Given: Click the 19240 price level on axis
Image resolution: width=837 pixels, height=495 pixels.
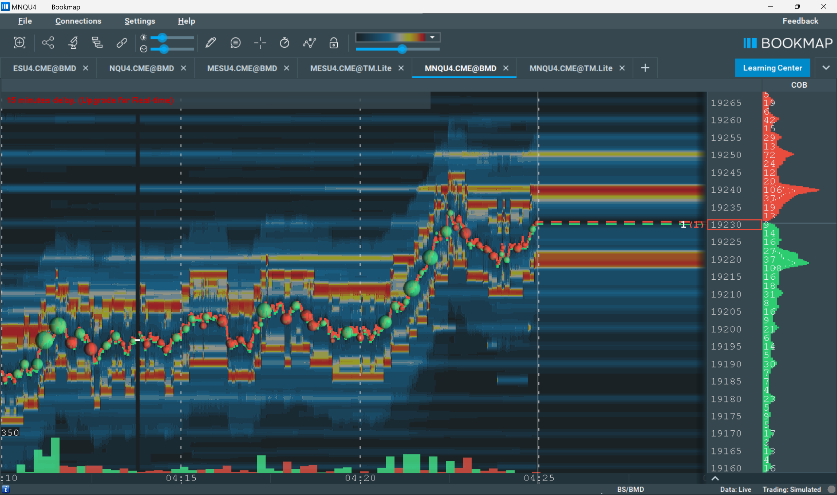Looking at the screenshot, I should [726, 190].
